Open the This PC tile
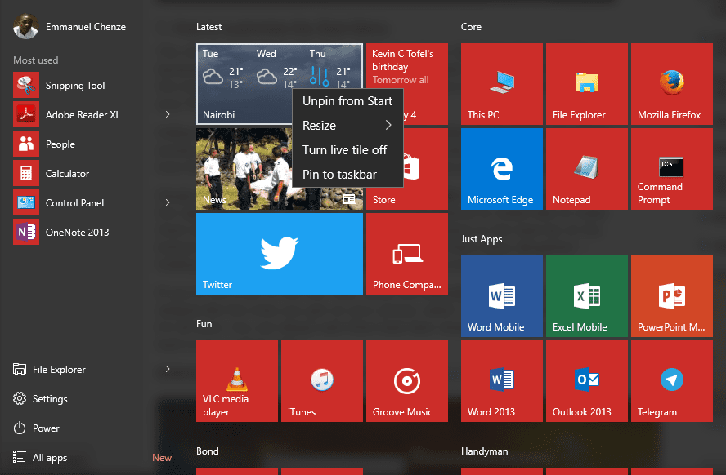This screenshot has height=475, width=726. tap(502, 84)
